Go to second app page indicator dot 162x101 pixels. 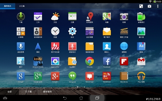tap(84, 87)
